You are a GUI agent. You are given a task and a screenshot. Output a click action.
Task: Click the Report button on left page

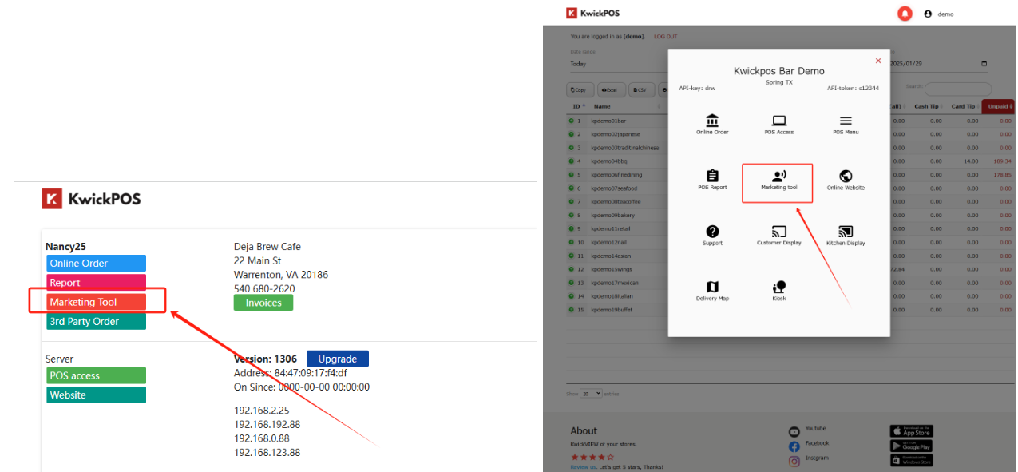(x=96, y=283)
